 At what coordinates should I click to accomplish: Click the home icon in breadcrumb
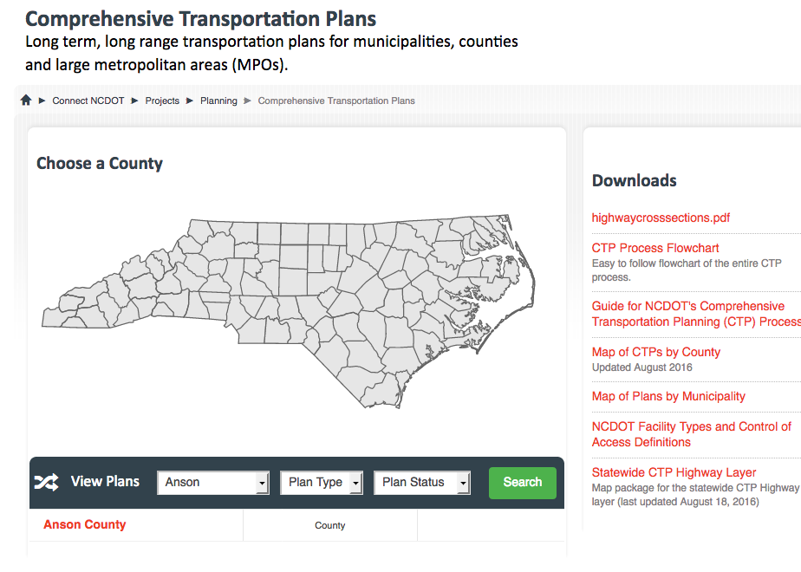tap(26, 101)
